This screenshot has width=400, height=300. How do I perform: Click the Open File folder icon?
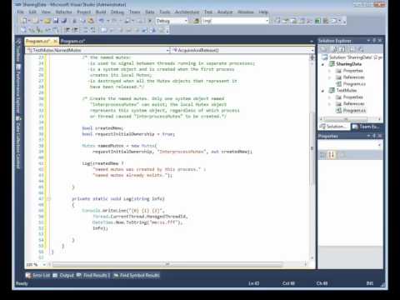coord(47,21)
